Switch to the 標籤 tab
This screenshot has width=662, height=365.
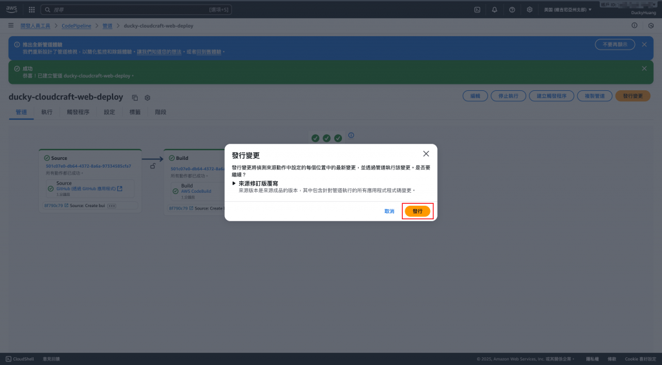tap(135, 112)
